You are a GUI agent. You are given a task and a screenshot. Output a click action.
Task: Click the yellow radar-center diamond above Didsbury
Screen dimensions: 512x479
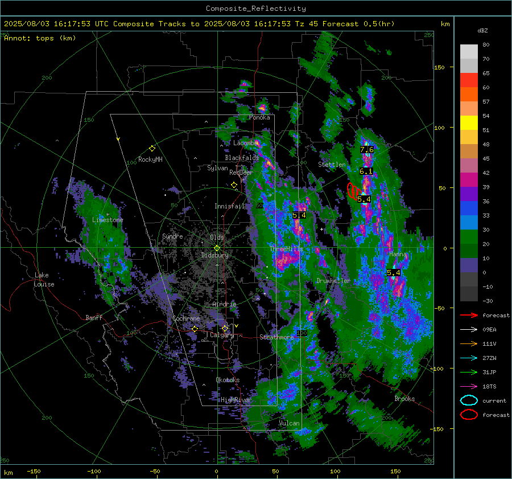point(217,248)
